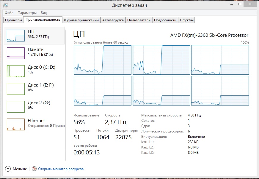This screenshot has height=179, width=259.
Task: Switch to the Журнал приложений tab
Action: 81,20
